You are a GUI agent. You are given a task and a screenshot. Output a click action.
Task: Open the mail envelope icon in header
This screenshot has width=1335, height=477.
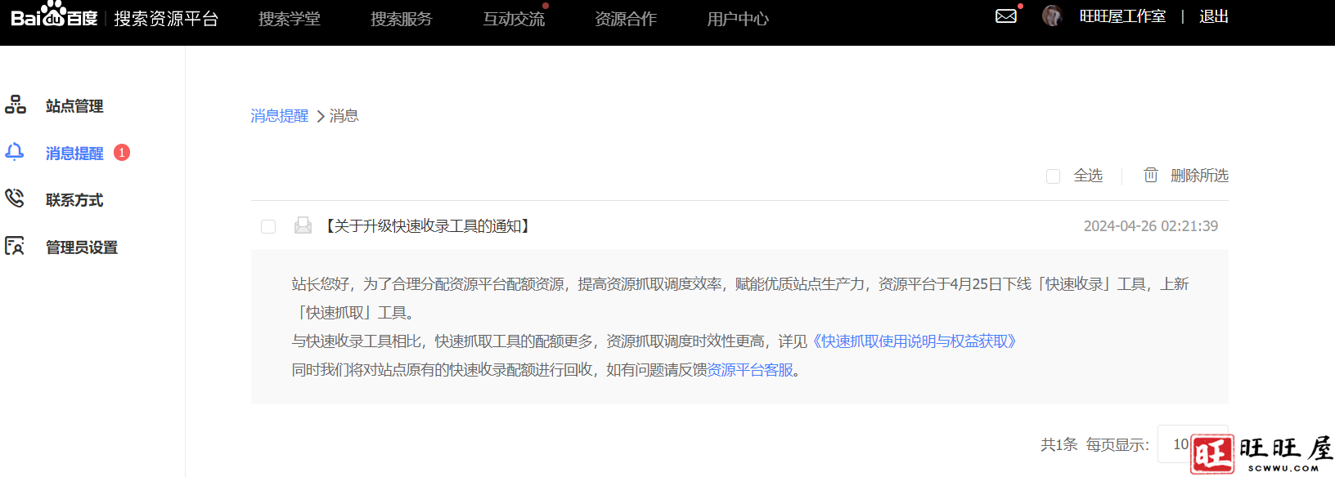click(x=1006, y=16)
